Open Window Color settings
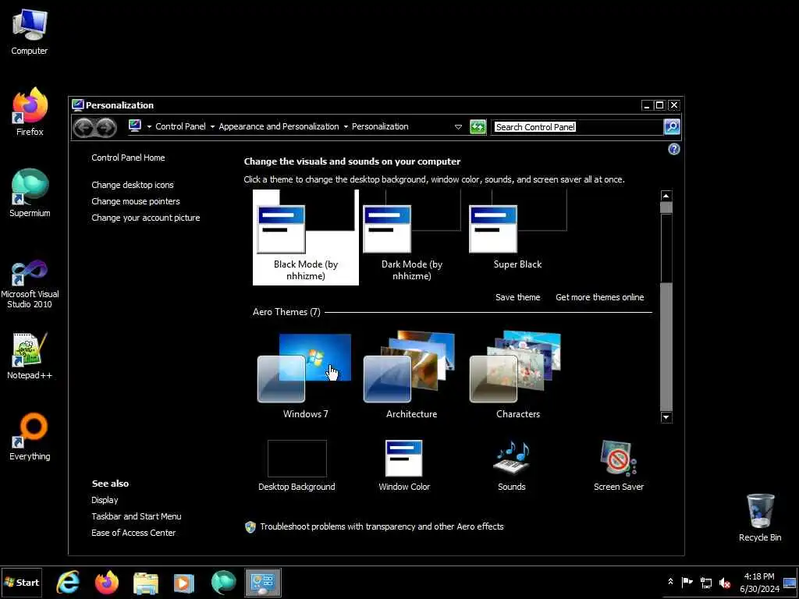The image size is (799, 599). [404, 466]
